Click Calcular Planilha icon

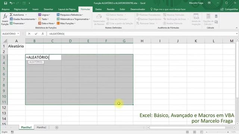click(x=216, y=22)
